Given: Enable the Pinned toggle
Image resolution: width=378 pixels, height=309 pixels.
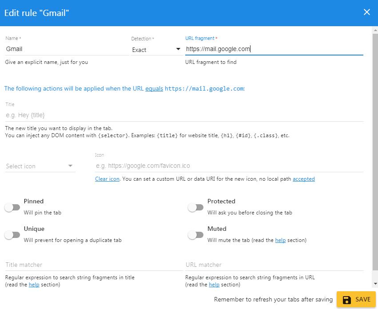Looking at the screenshot, I should click(x=12, y=207).
